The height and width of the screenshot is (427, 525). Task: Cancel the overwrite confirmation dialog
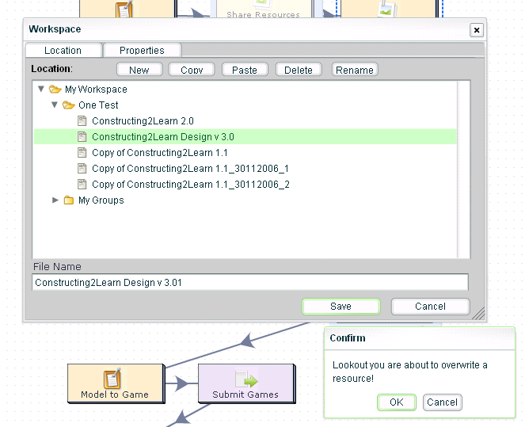[442, 402]
